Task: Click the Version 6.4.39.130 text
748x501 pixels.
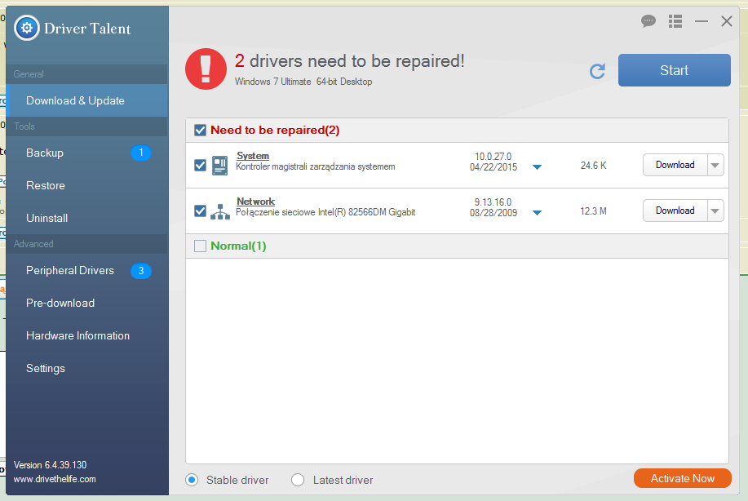Action: 50,465
